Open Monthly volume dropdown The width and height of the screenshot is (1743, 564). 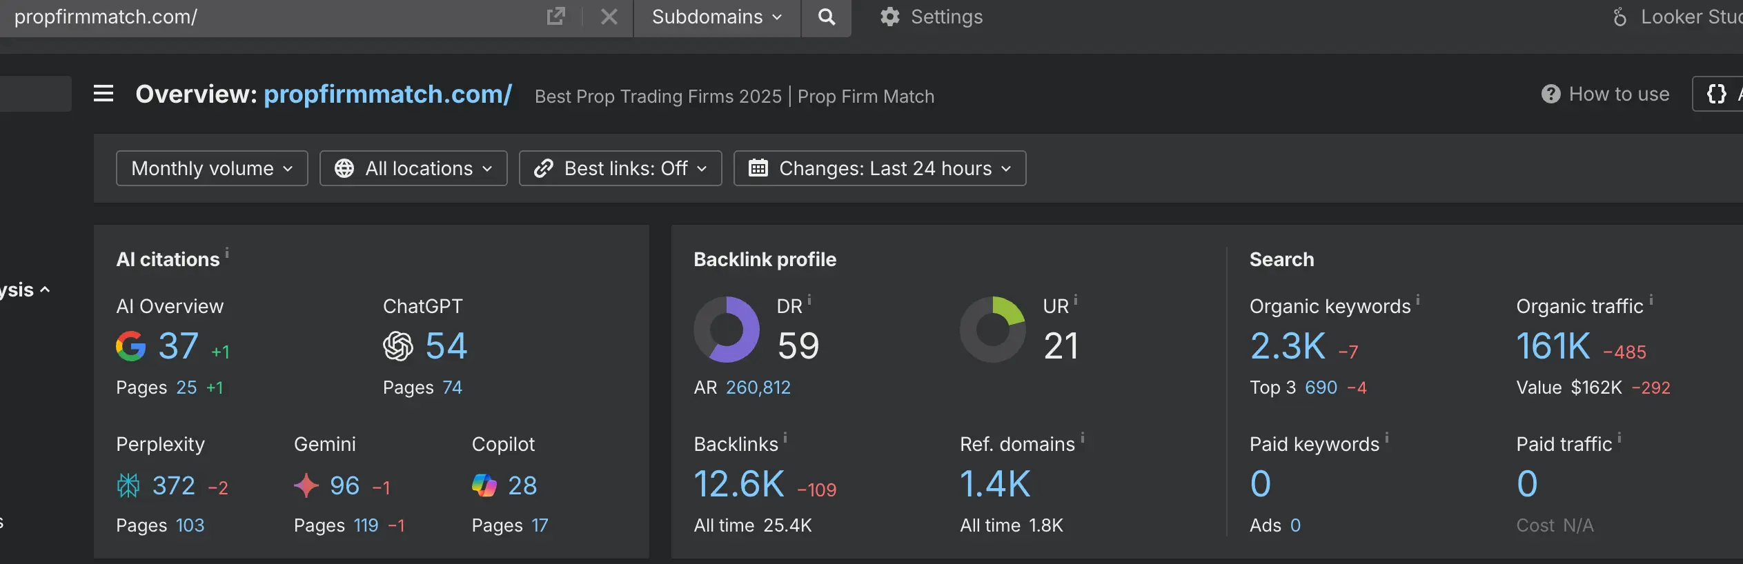(x=212, y=168)
